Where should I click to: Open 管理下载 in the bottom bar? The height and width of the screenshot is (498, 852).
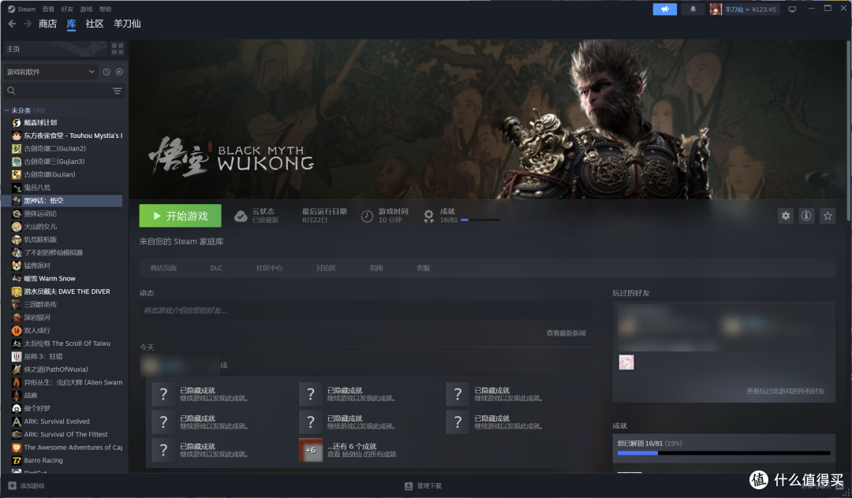click(424, 485)
